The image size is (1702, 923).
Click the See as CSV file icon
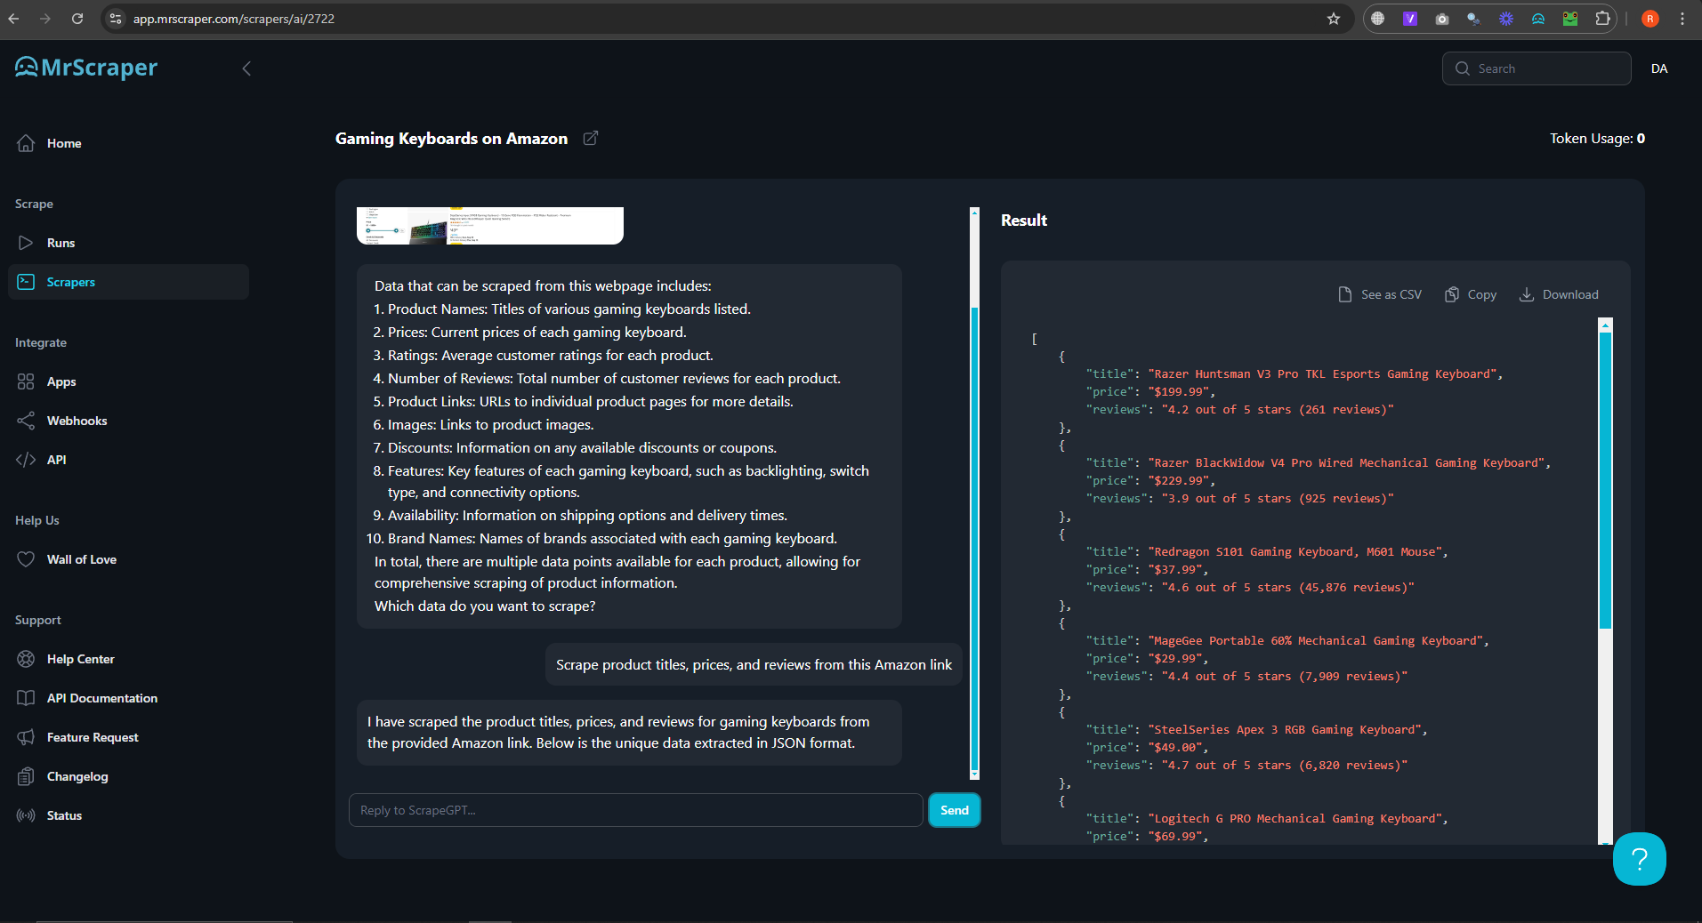click(x=1345, y=294)
